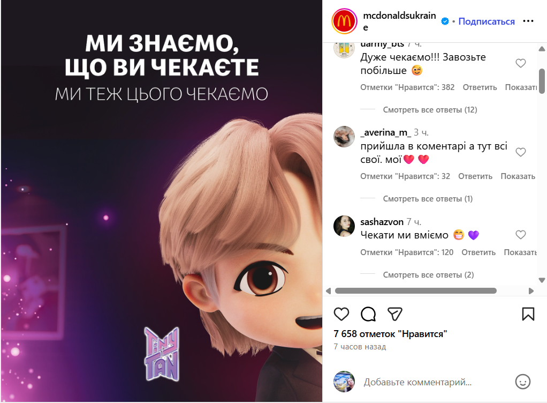The image size is (547, 403).
Task: Expand "Смотреть все ответы (2)" replies
Action: click(428, 275)
